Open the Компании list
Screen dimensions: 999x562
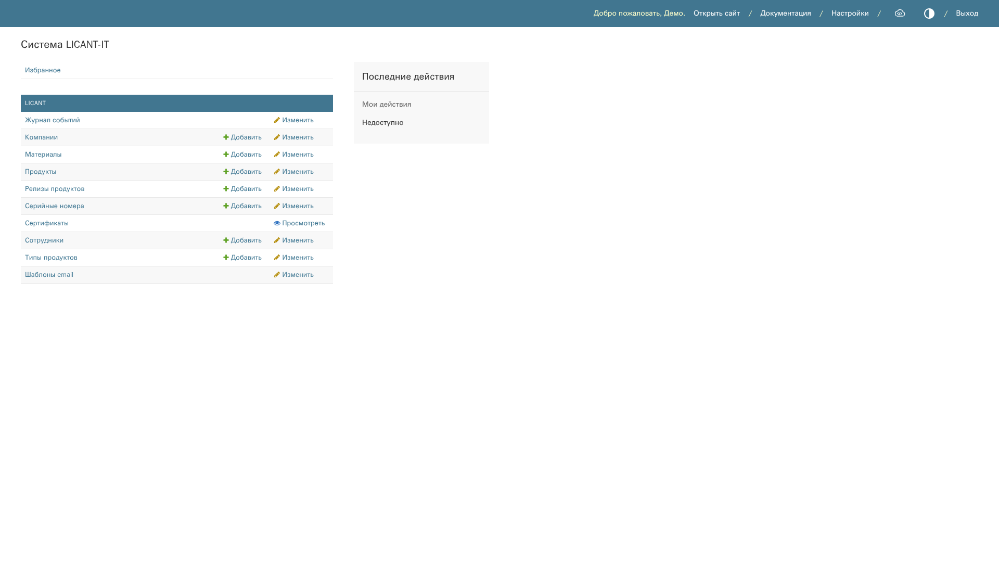pyautogui.click(x=41, y=137)
